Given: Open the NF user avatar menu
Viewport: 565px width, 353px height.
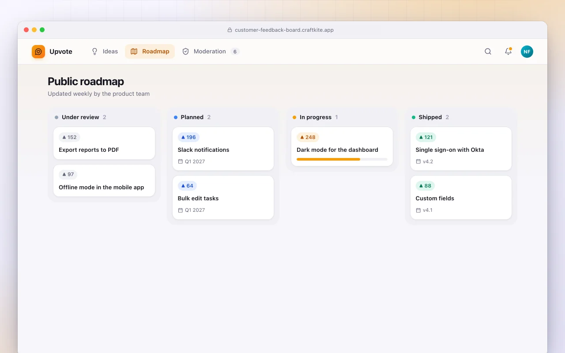Looking at the screenshot, I should 527,52.
